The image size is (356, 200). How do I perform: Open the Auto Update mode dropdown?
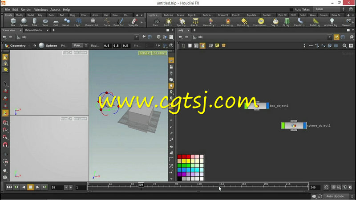coord(339,196)
